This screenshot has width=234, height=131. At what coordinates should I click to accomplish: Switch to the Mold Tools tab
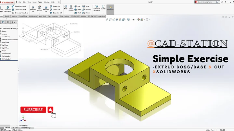tap(42, 16)
